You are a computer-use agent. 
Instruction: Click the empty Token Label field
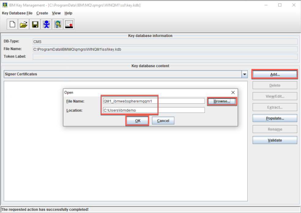click(x=165, y=57)
